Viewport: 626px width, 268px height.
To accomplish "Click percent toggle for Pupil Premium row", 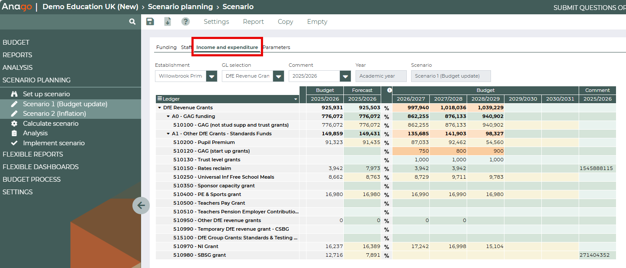I will [386, 142].
